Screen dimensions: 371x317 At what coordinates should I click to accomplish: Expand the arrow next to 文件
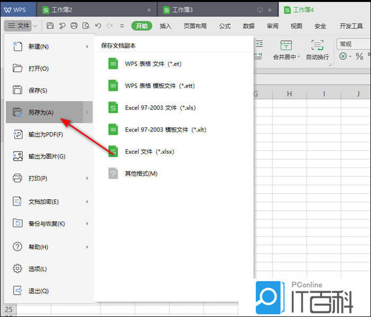click(35, 26)
